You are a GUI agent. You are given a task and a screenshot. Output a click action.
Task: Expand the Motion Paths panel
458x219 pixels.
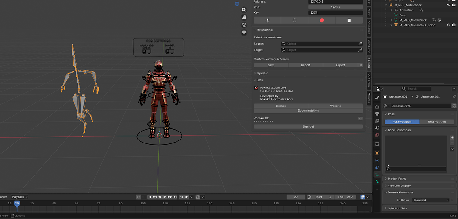pos(386,179)
